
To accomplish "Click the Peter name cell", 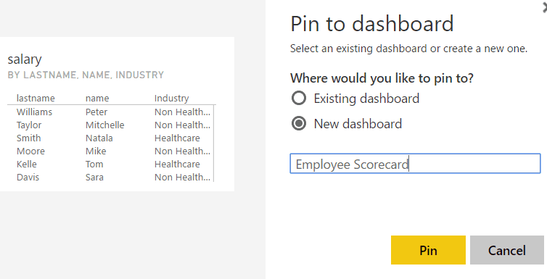I will pos(96,112).
